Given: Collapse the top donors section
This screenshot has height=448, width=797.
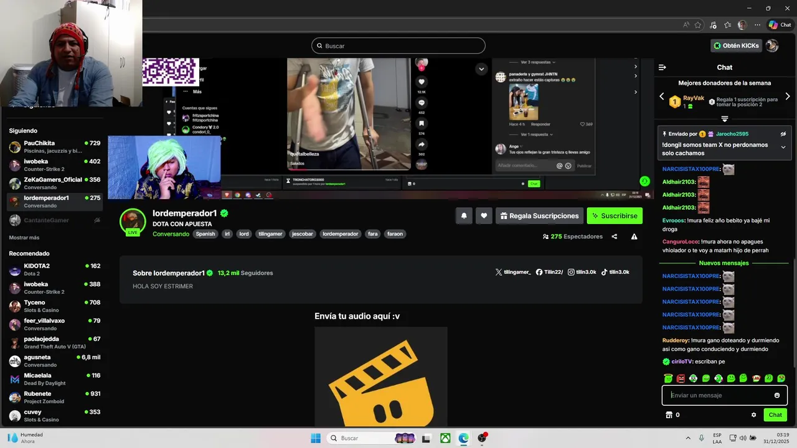Looking at the screenshot, I should click(725, 119).
